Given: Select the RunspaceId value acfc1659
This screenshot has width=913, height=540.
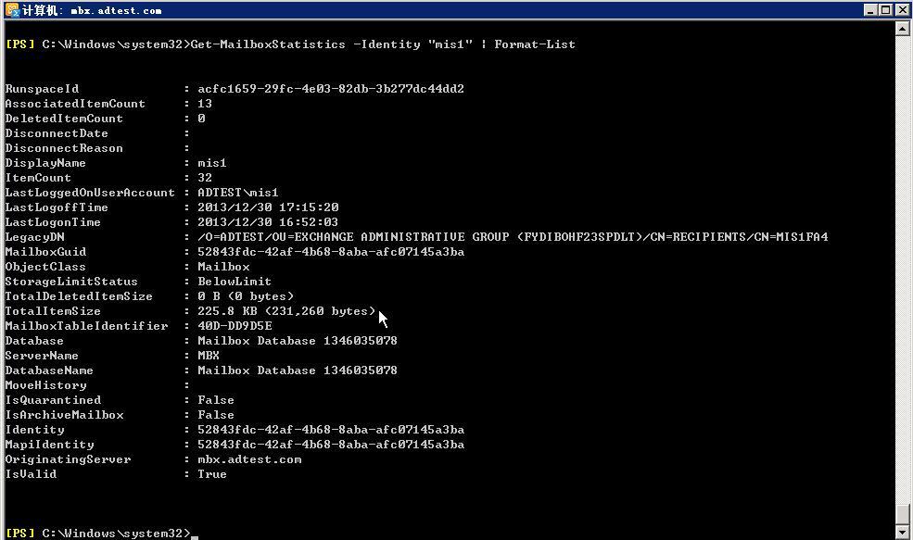Looking at the screenshot, I should point(331,88).
